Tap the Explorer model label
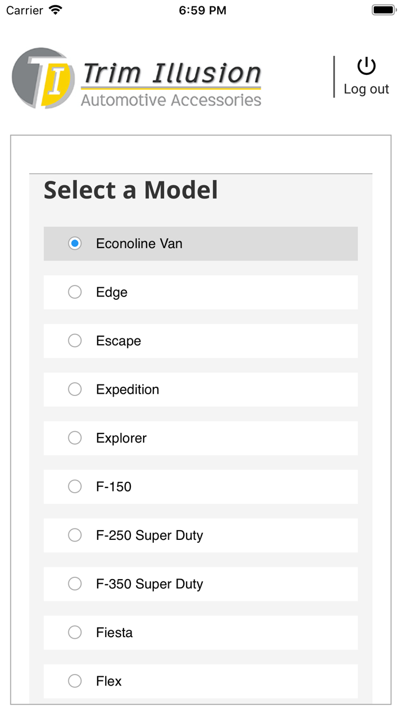Image resolution: width=402 pixels, height=716 pixels. click(x=121, y=438)
